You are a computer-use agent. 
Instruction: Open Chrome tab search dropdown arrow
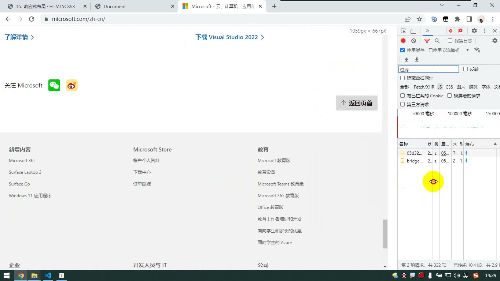tap(442, 5)
